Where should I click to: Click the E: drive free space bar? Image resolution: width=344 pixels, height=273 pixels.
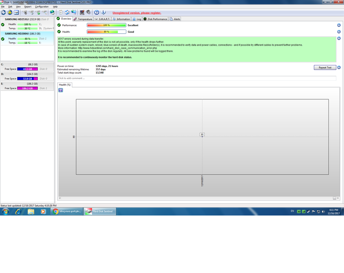pyautogui.click(x=28, y=88)
